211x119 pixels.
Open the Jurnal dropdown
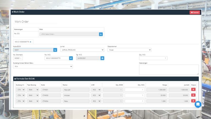click(82, 50)
